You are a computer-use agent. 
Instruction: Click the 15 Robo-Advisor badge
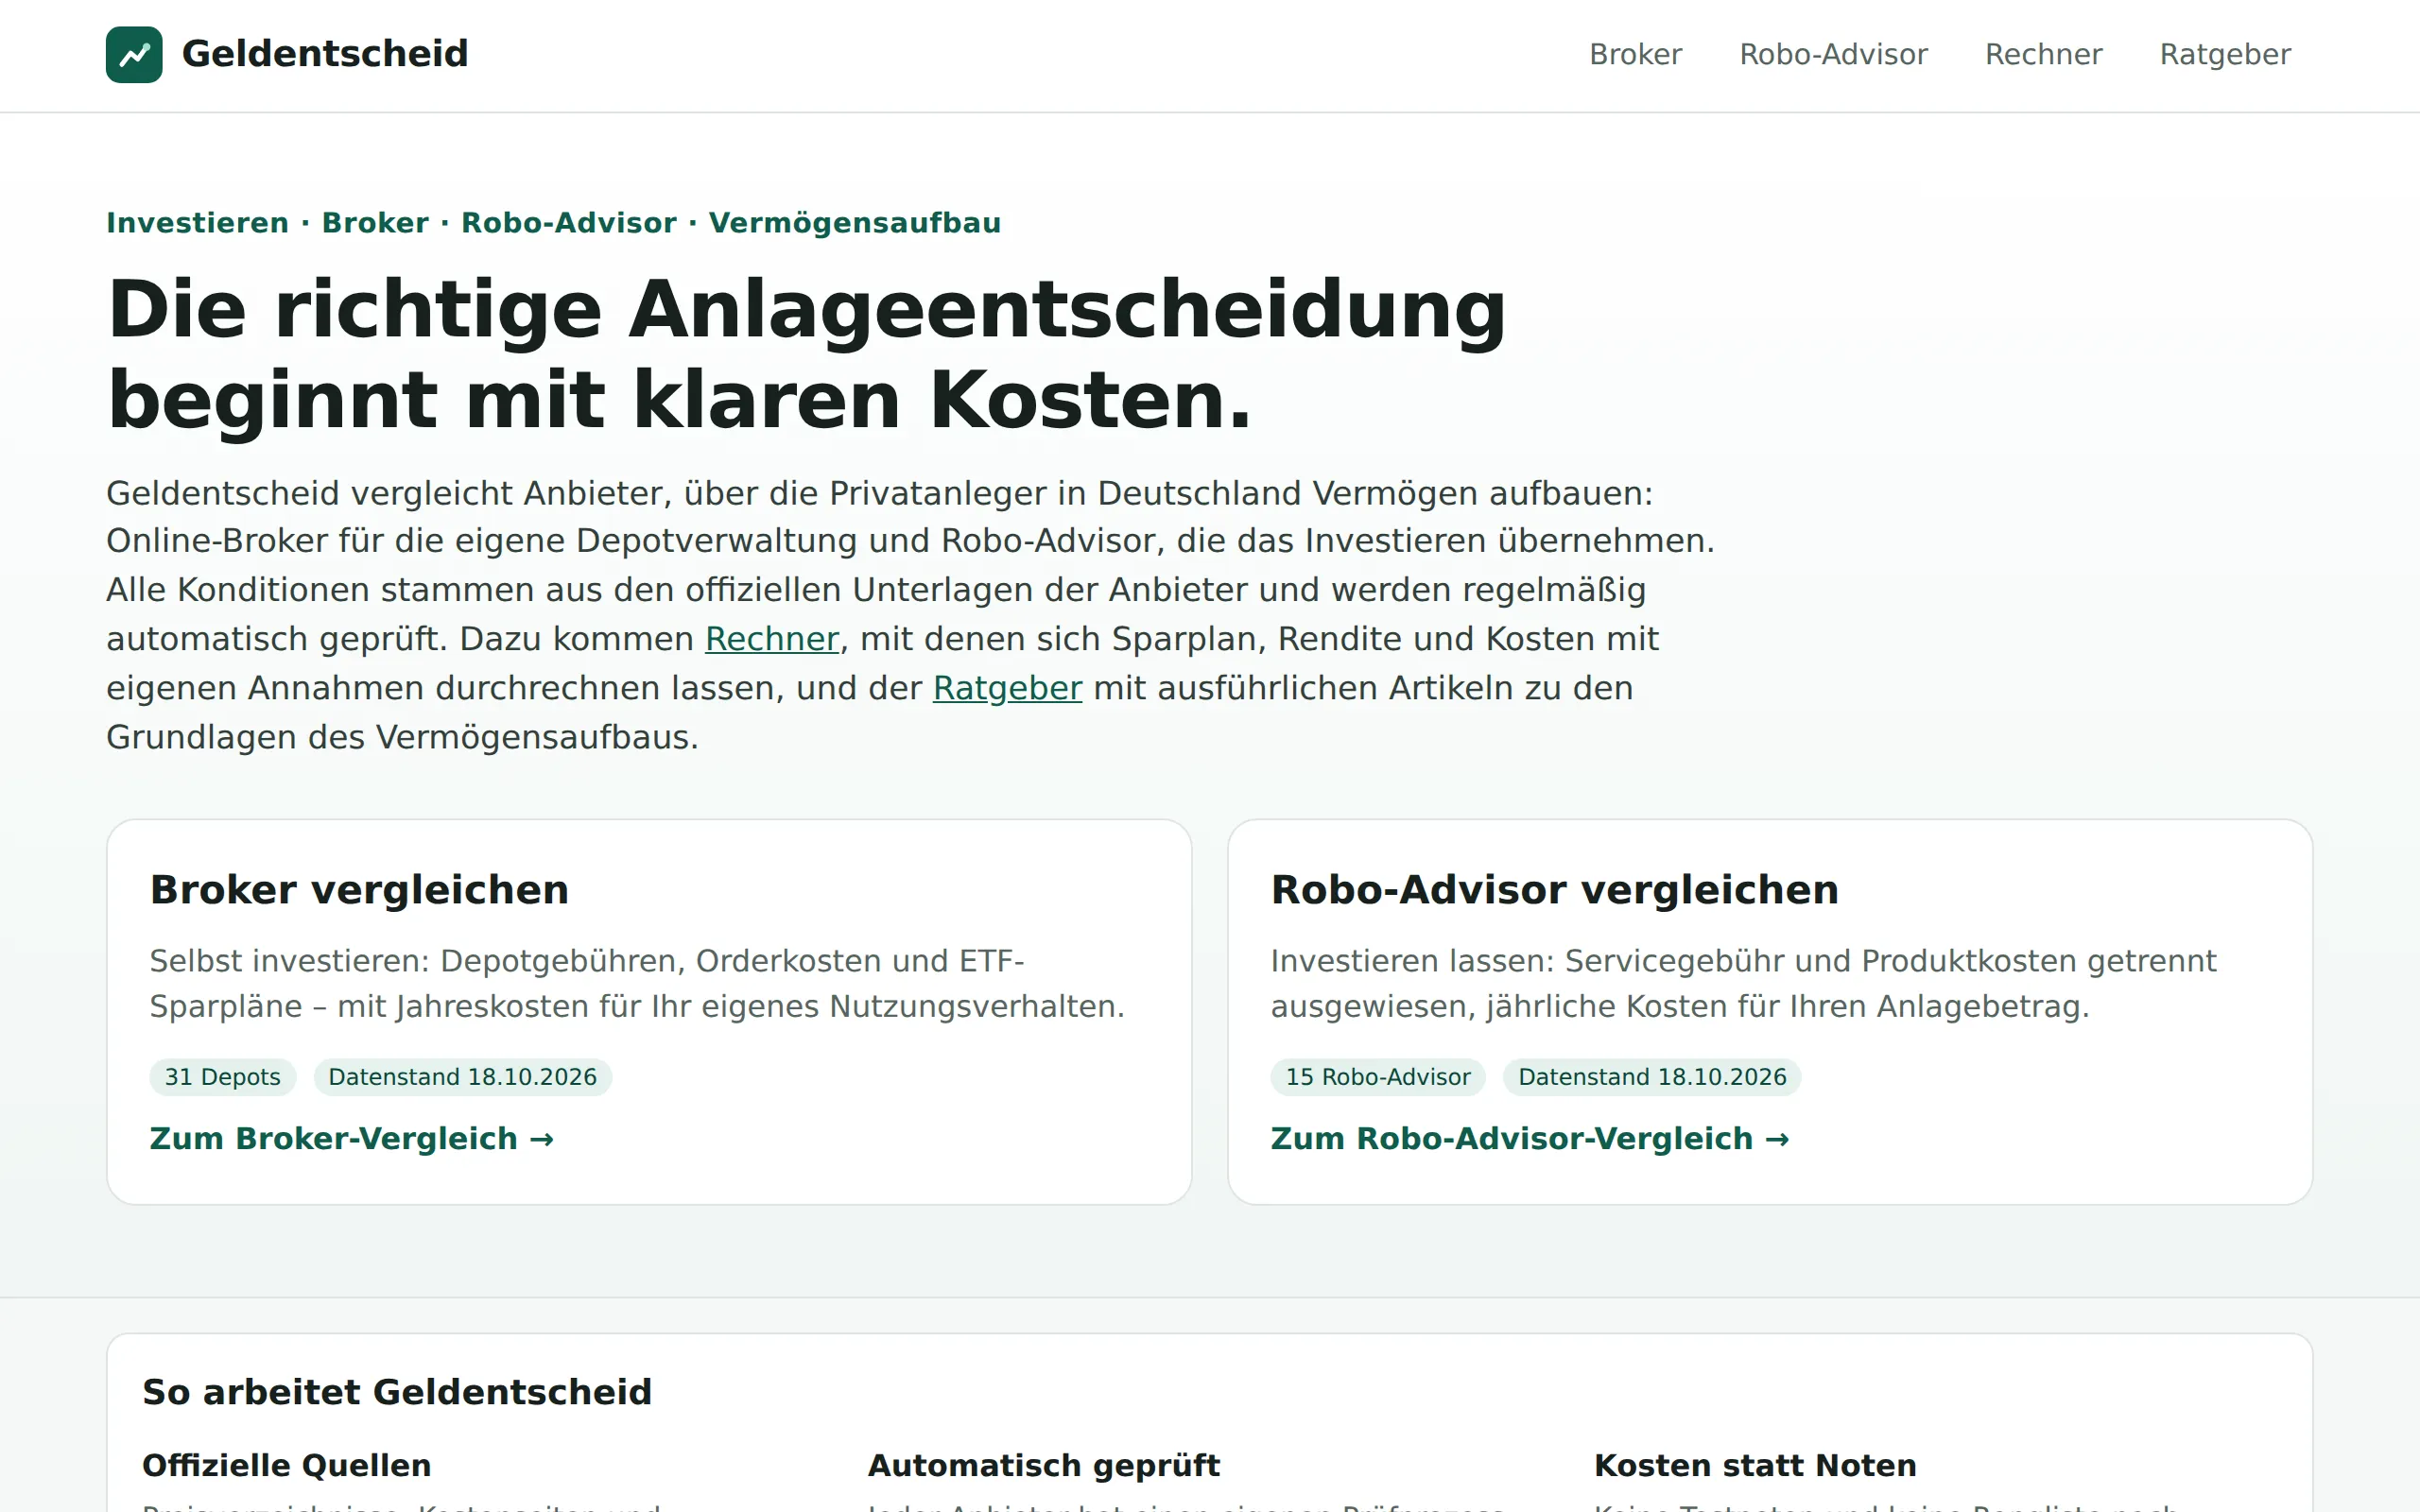pos(1378,1077)
